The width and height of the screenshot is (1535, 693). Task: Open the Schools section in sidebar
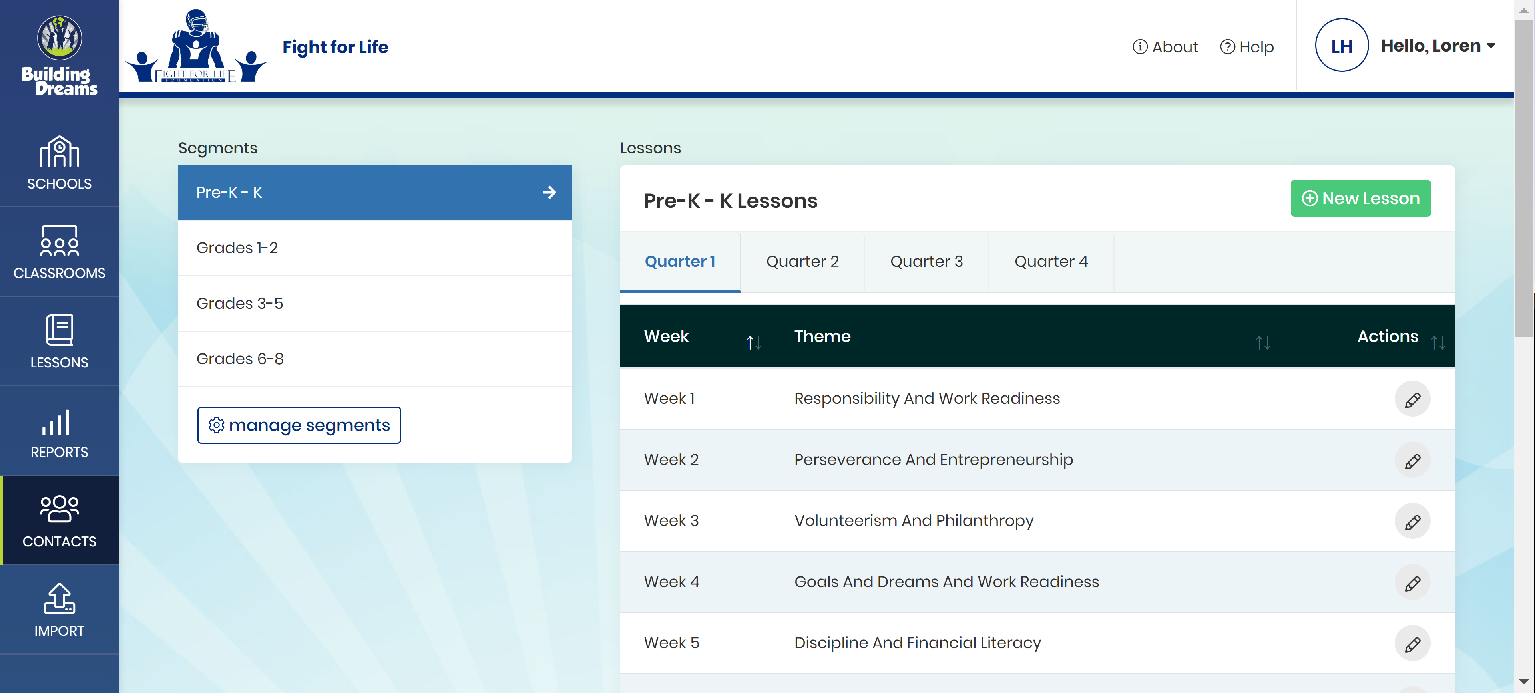point(59,163)
